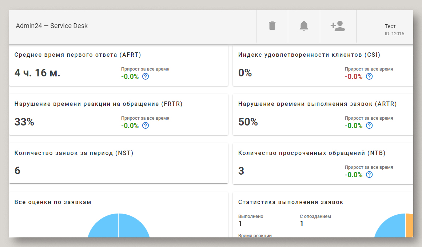Click help icon in NTB card
The image size is (422, 247).
[369, 175]
